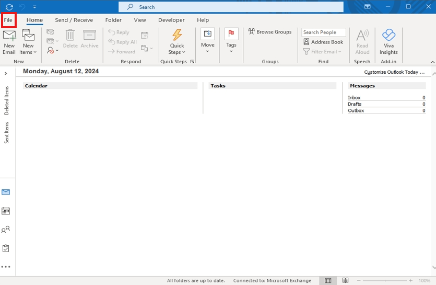Viewport: 436px width, 285px height.
Task: Open the Filter Email dropdown
Action: (x=322, y=52)
